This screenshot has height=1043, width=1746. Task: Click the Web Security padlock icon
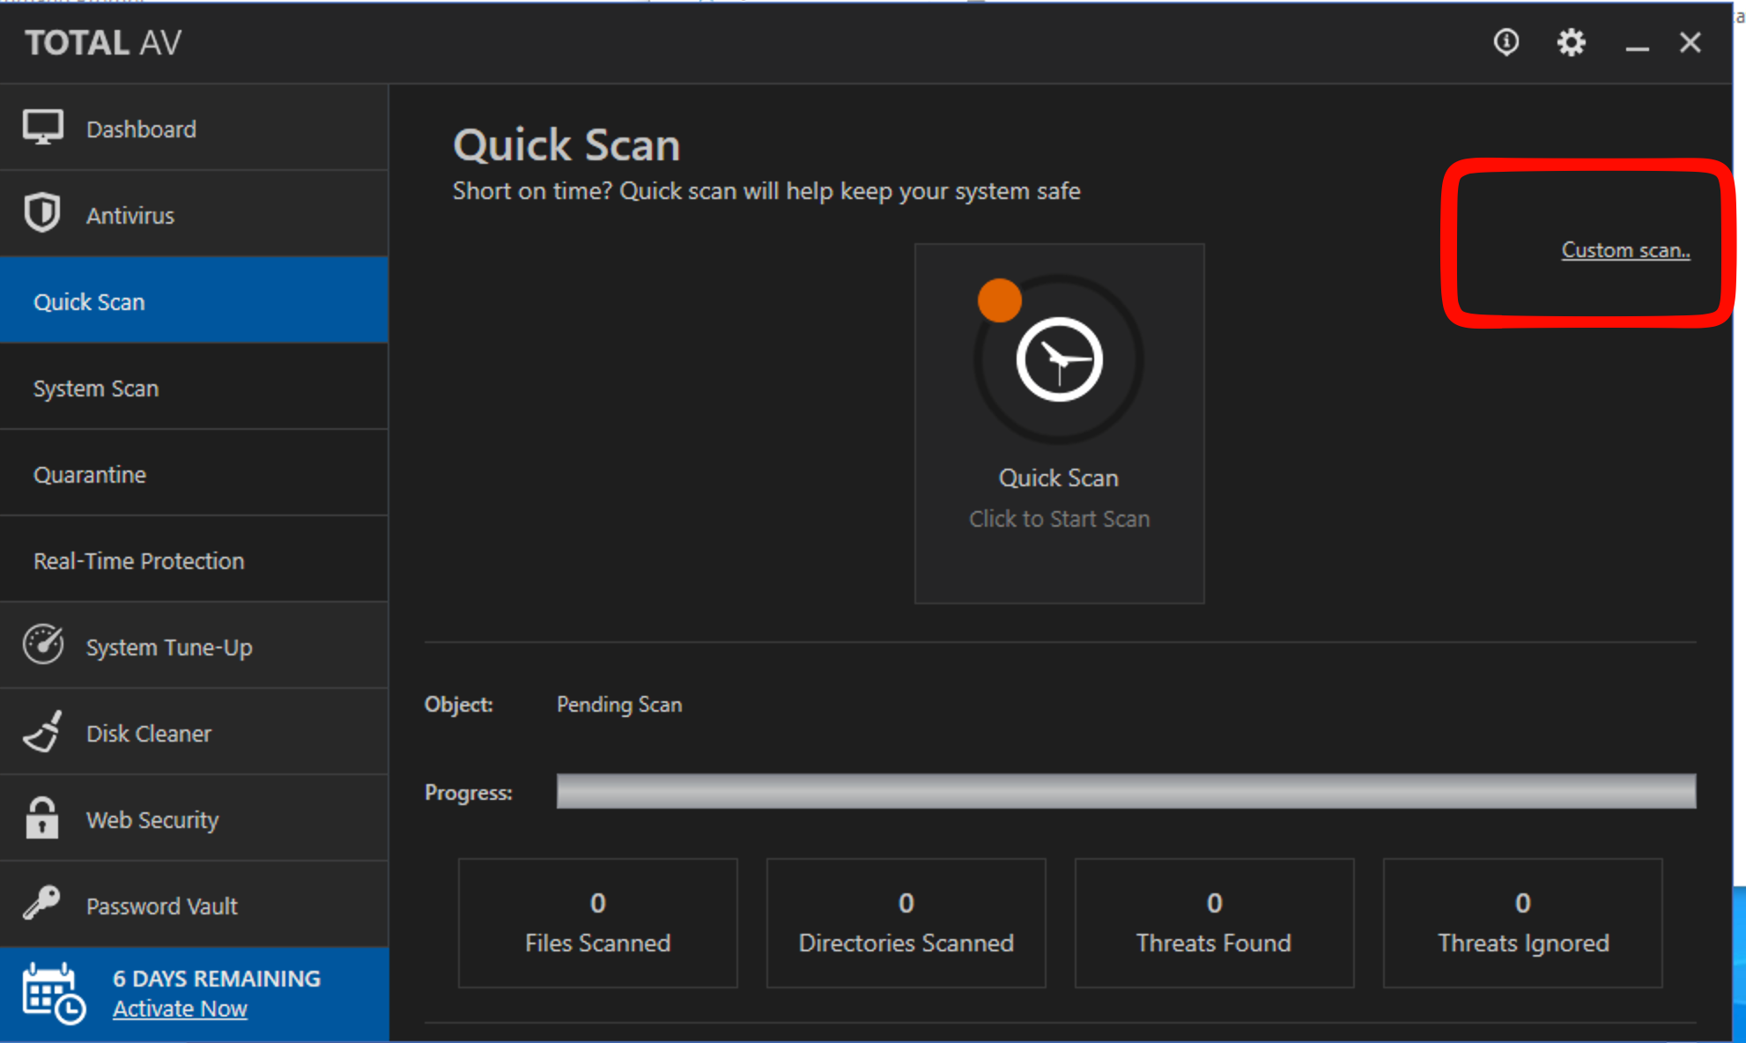pos(41,817)
